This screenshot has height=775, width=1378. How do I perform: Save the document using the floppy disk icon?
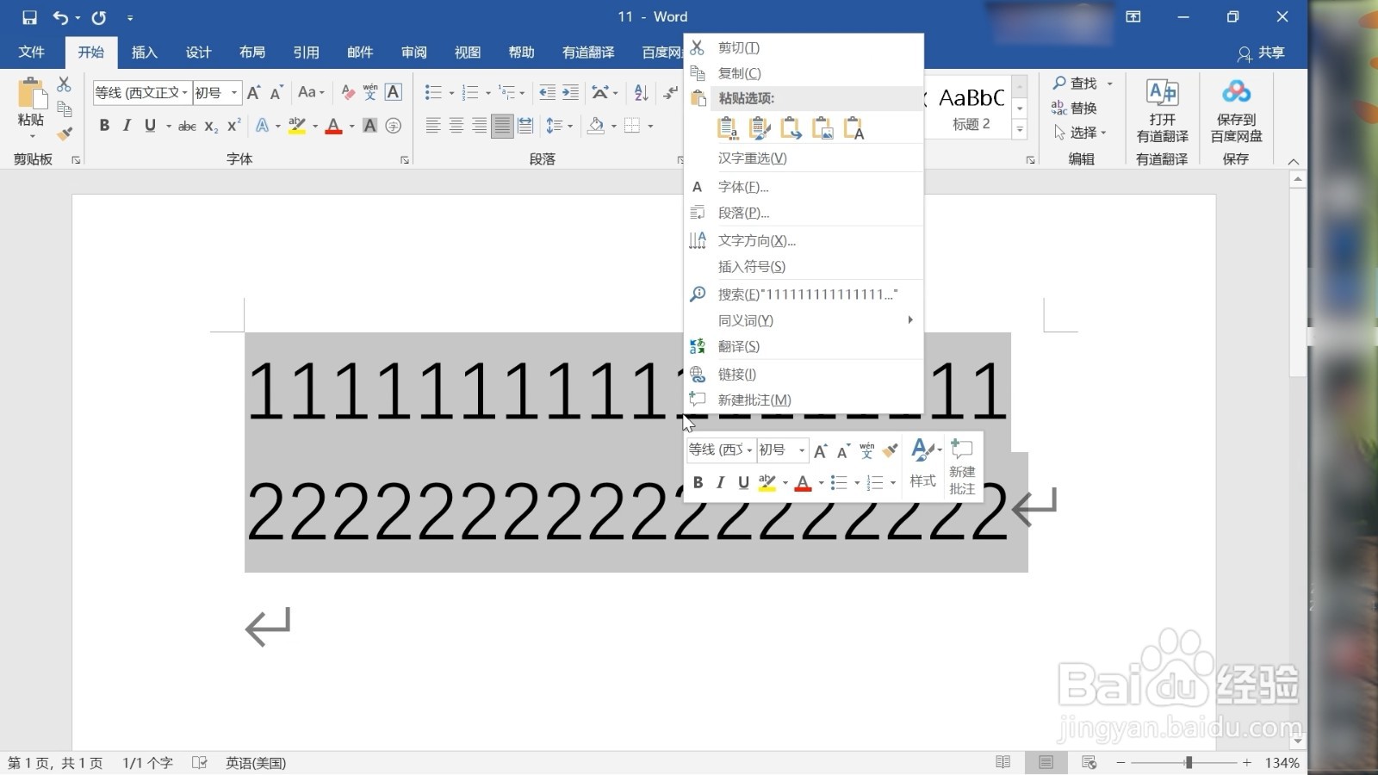29,17
